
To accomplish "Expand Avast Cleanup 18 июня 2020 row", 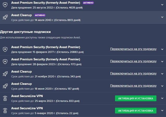I will click(x=162, y=86).
